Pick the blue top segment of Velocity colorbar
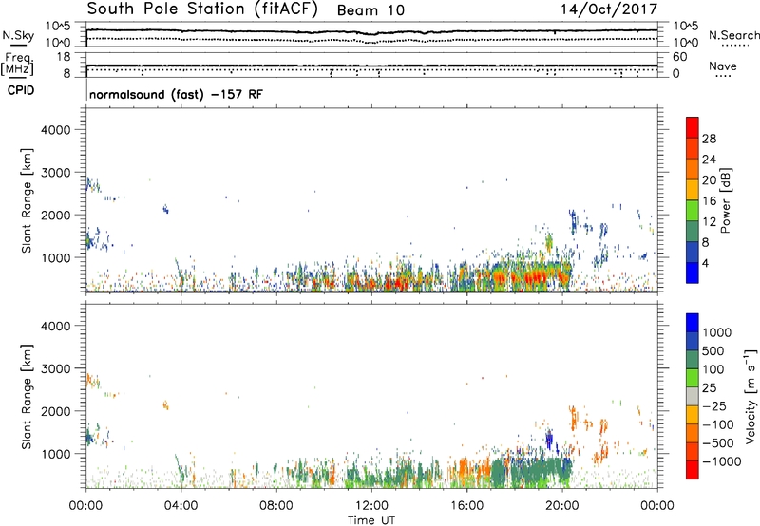The width and height of the screenshot is (760, 526). coord(693,323)
